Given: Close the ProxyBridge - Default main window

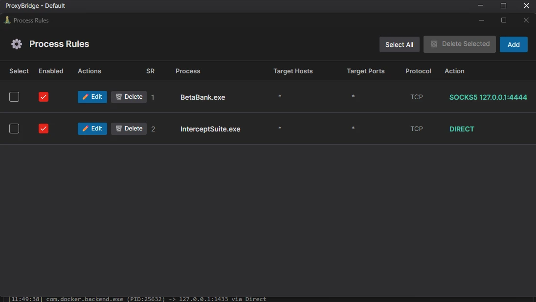Looking at the screenshot, I should click(x=526, y=5).
